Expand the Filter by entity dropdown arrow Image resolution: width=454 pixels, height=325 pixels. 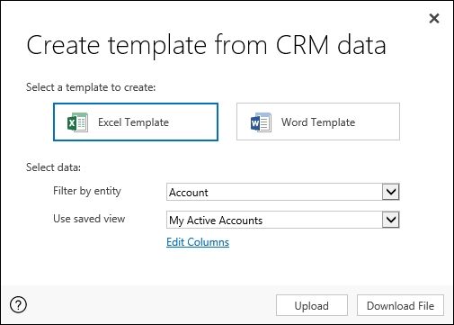(391, 192)
